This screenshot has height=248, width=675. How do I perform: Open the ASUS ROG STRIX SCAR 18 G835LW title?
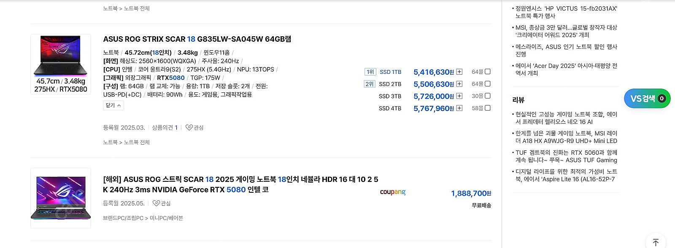[197, 39]
